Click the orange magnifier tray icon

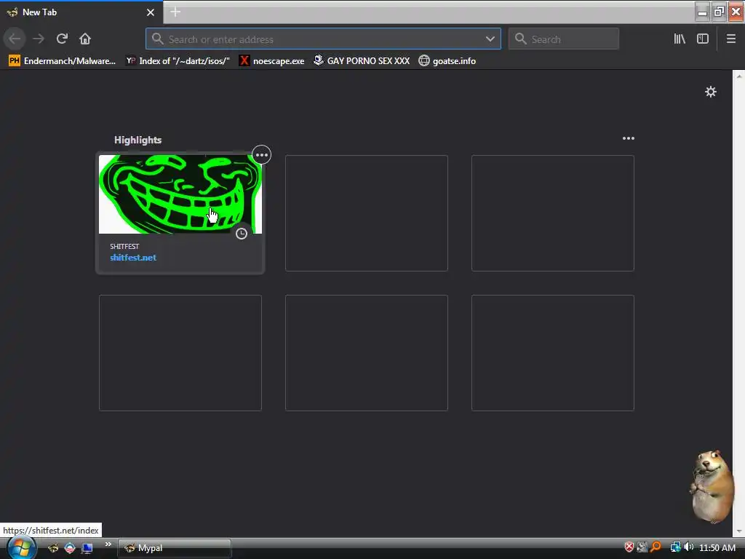[x=656, y=547]
